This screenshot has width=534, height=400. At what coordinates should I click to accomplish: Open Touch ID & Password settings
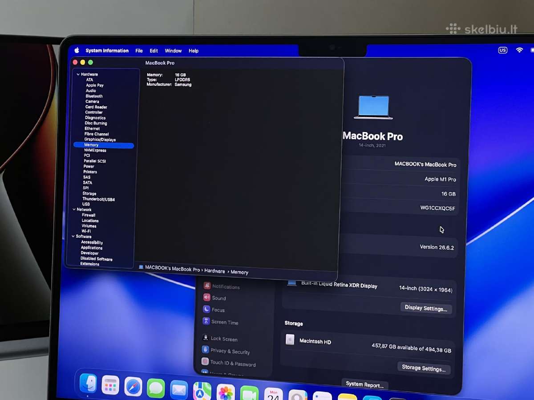pyautogui.click(x=228, y=363)
